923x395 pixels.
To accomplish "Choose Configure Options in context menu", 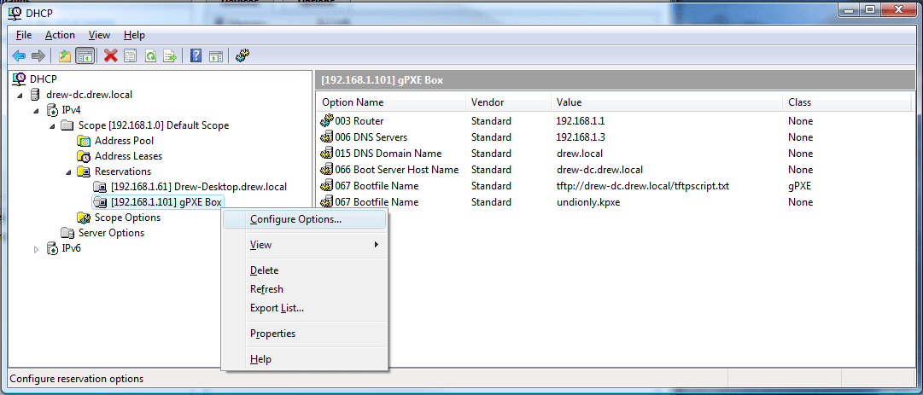I will 295,219.
